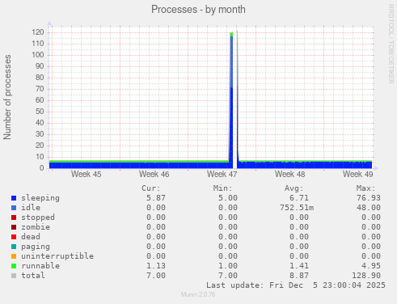Click the 'Week 49' x-axis label
Image resolution: width=397 pixels, height=304 pixels.
[358, 175]
